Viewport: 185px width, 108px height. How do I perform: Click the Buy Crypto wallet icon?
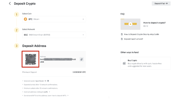coord(124,63)
